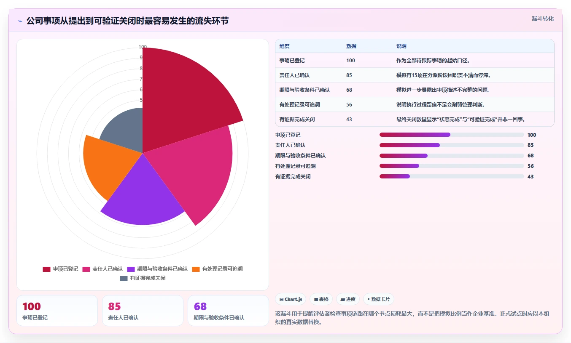Click the 维度 column header
The height and width of the screenshot is (343, 571).
click(x=284, y=46)
